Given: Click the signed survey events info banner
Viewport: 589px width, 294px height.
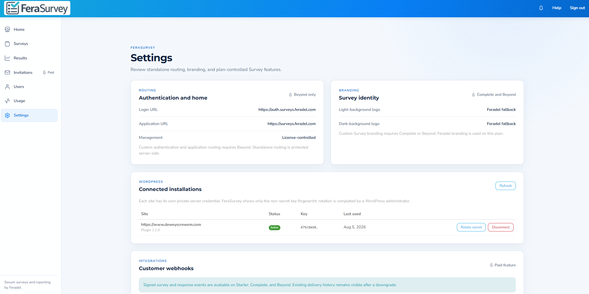Looking at the screenshot, I should pyautogui.click(x=327, y=285).
